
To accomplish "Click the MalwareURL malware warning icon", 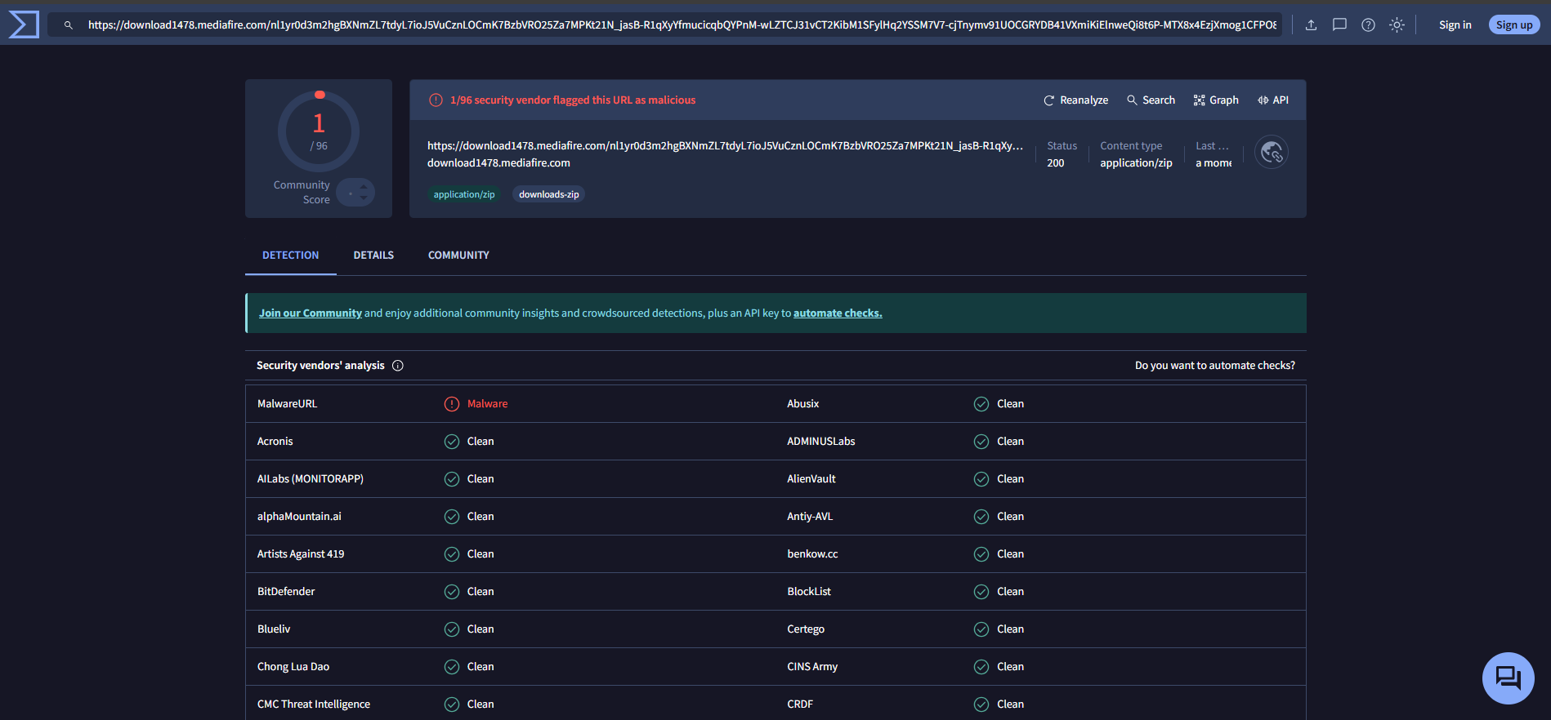I will (452, 404).
